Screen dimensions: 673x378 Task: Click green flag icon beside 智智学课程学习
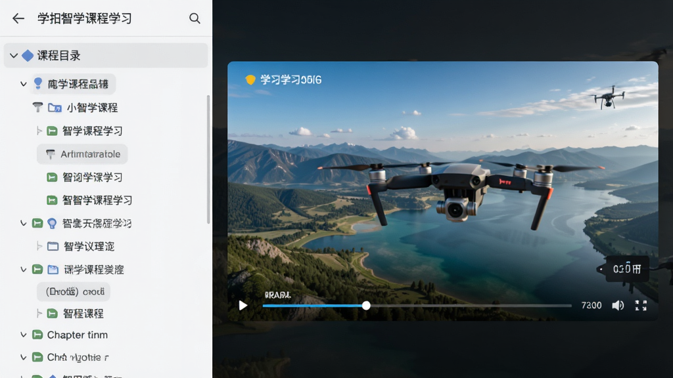(52, 200)
